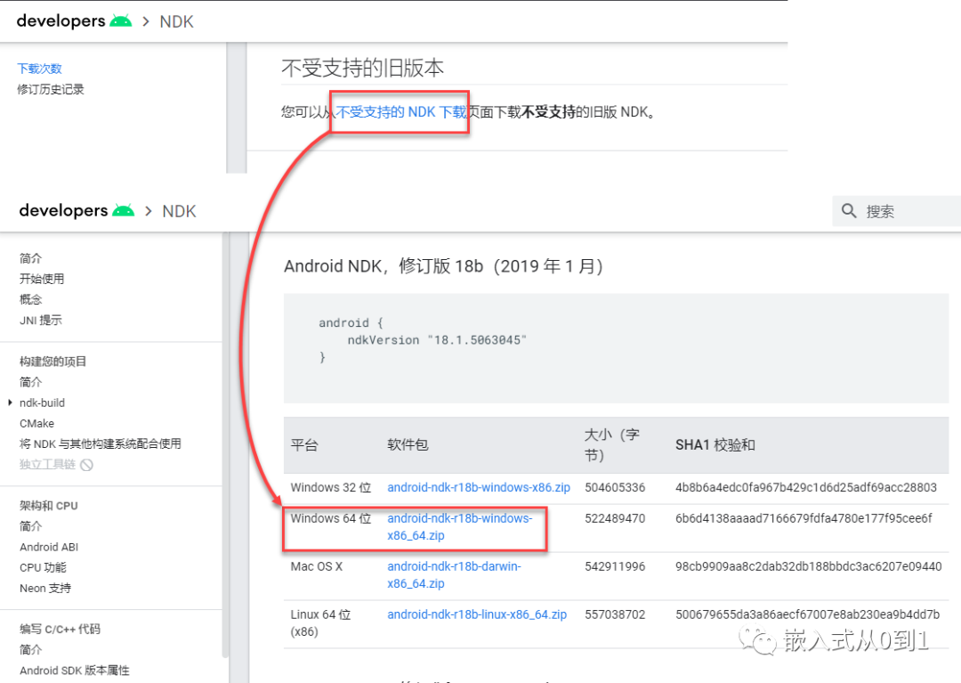Open the NDK breadcrumb in the lower header
The width and height of the screenshot is (961, 683).
point(179,211)
